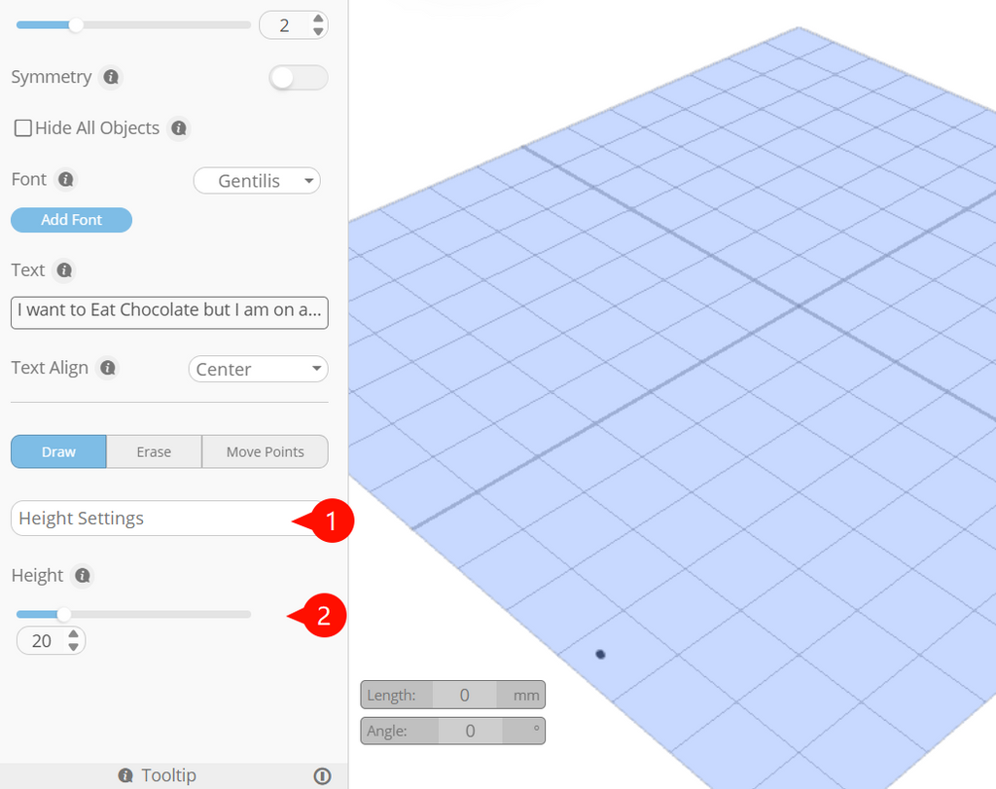Click the Text info icon
This screenshot has height=789, width=996.
64,270
